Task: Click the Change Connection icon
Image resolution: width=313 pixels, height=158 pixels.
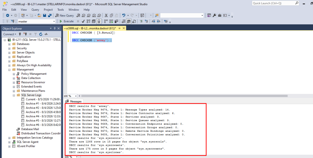Action: point(13,21)
